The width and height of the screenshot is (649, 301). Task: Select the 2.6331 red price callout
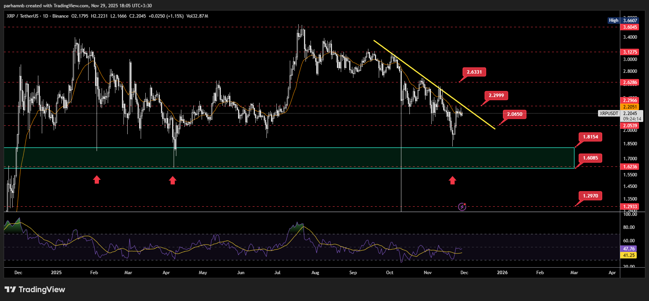(x=474, y=72)
